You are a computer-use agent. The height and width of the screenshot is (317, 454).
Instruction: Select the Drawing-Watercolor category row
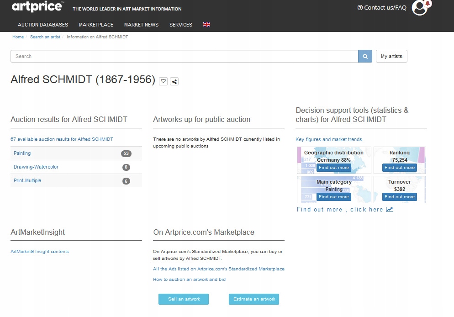76,167
